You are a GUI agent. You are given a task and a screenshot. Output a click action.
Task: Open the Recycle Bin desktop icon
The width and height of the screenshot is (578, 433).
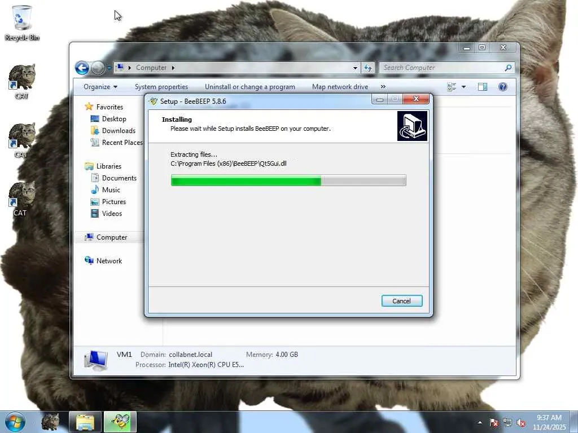point(22,22)
